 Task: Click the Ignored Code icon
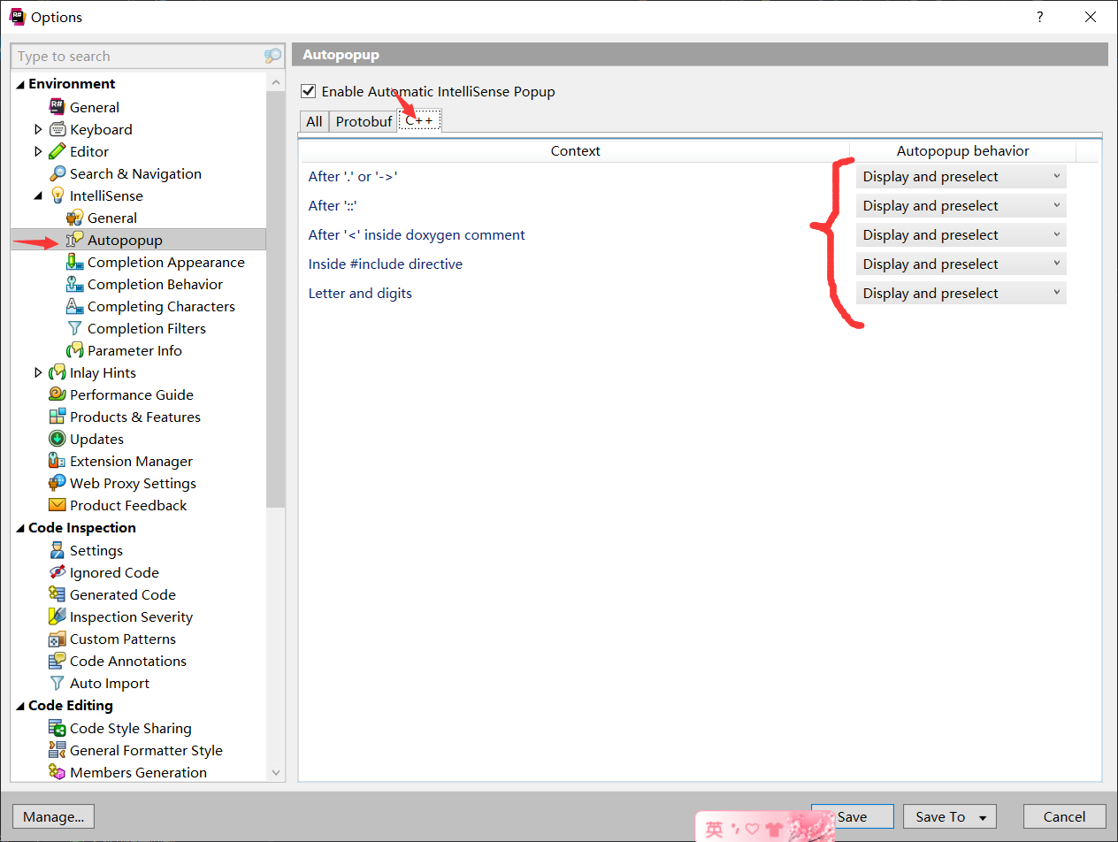pyautogui.click(x=57, y=572)
